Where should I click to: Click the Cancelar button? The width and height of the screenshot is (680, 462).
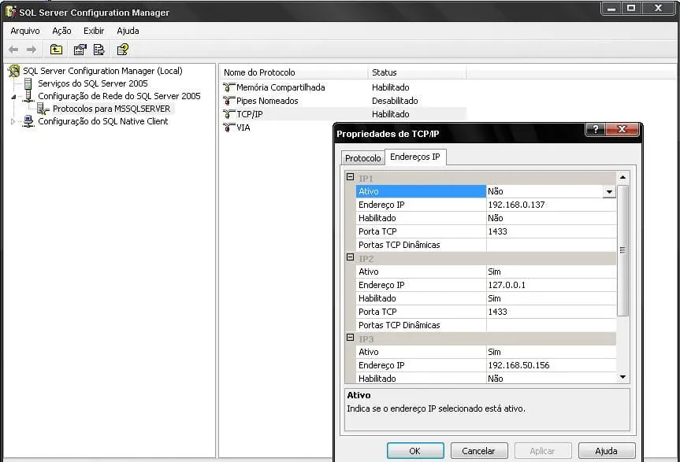click(x=479, y=451)
